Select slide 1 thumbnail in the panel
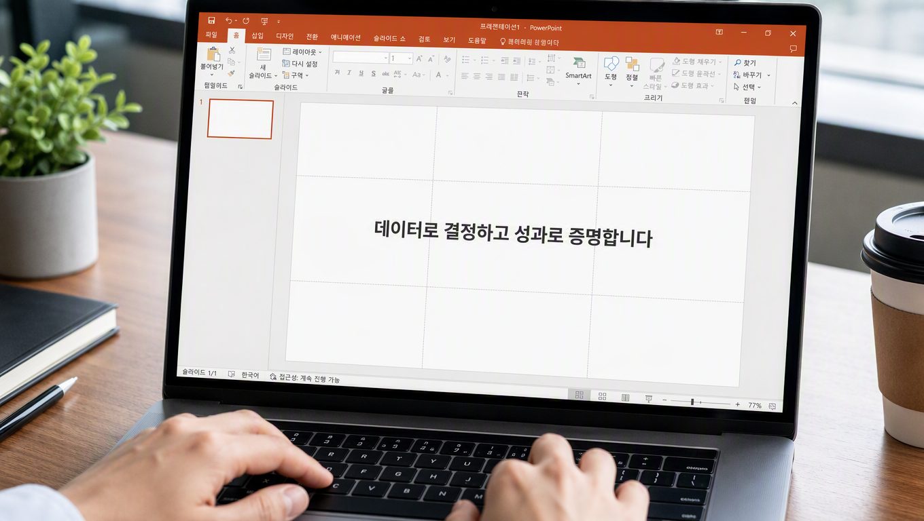924x521 pixels. click(x=241, y=119)
